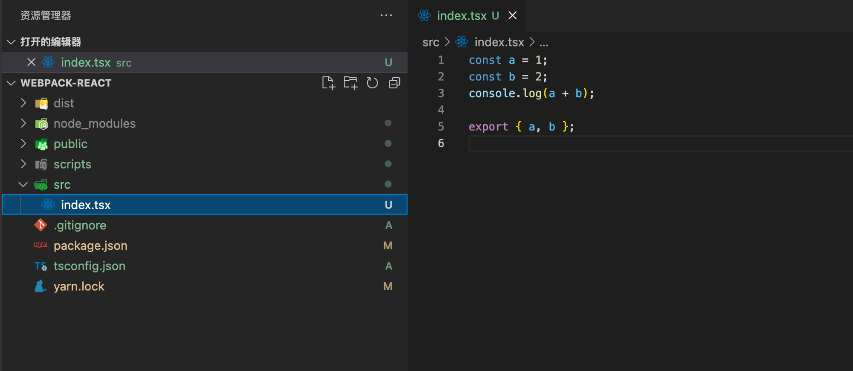This screenshot has width=853, height=371.
Task: Select the dist folder
Action: 205,103
